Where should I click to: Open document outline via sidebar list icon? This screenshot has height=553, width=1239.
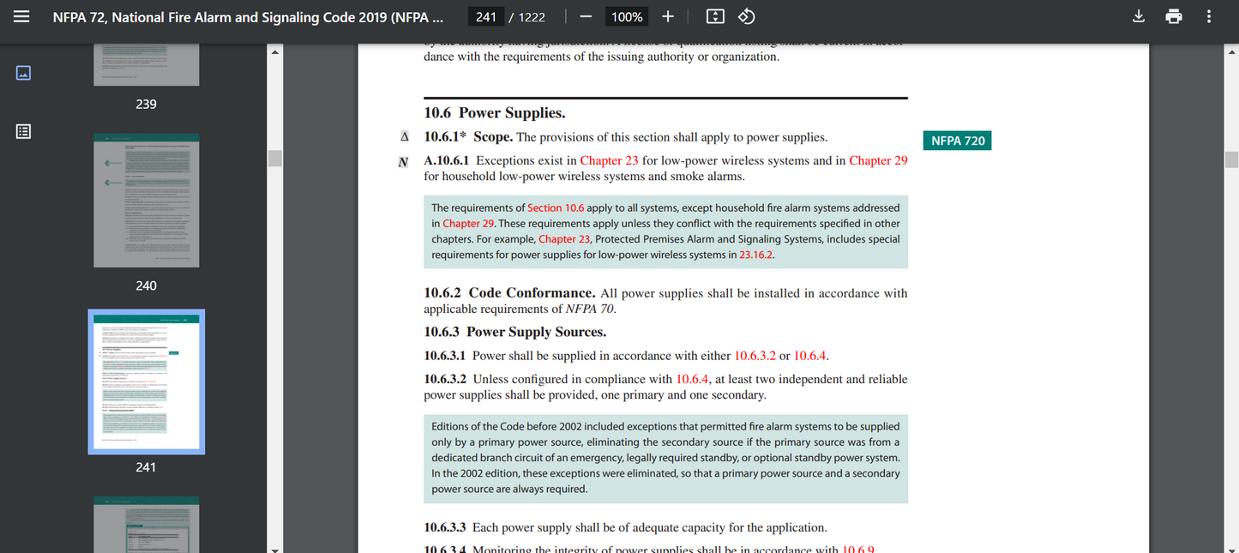tap(23, 129)
